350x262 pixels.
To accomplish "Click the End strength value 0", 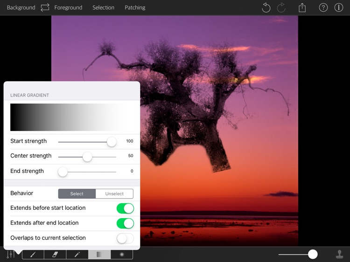I will pos(132,171).
